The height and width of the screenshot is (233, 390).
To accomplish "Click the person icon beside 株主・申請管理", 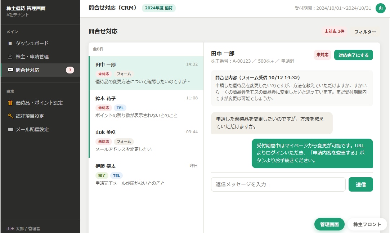I will 10,57.
